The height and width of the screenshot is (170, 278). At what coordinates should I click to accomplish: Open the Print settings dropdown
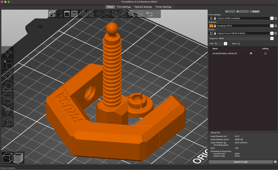tap(272, 18)
